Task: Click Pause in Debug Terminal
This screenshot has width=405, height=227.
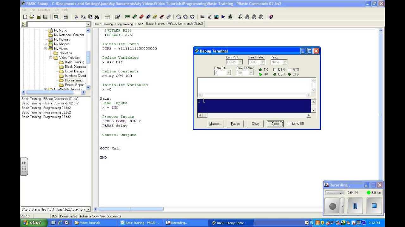Action: coord(235,124)
